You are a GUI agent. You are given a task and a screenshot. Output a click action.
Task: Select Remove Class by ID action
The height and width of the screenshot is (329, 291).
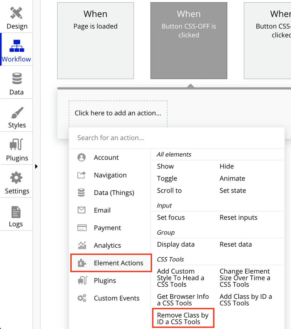tap(183, 318)
